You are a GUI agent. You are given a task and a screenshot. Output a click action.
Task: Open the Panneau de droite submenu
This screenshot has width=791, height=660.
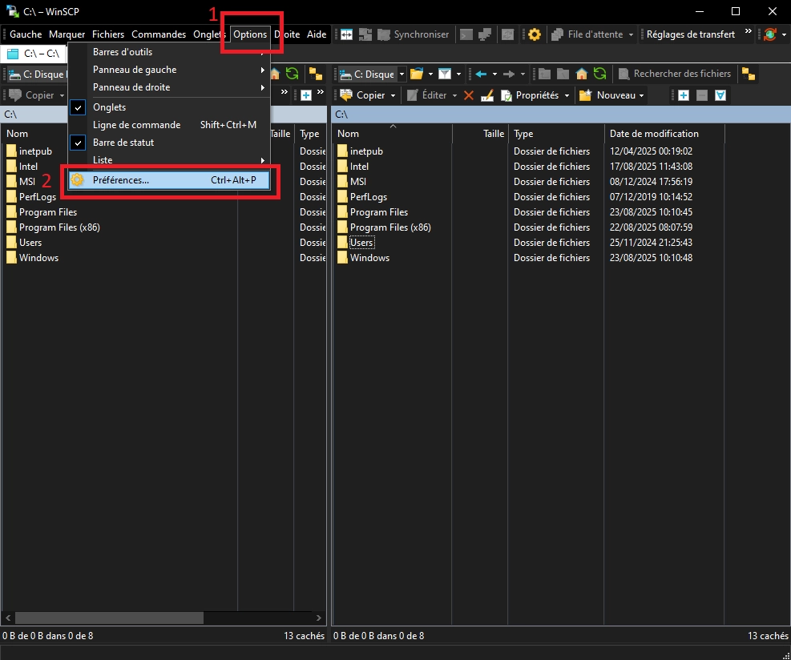point(169,87)
